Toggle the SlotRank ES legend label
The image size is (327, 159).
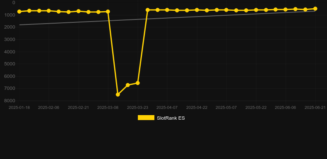coord(171,118)
